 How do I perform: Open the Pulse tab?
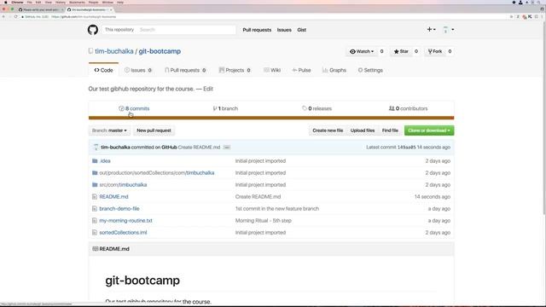(301, 70)
